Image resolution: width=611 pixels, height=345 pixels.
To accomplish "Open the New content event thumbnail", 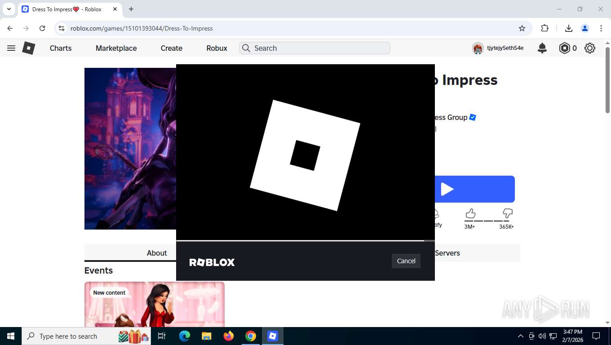I will coord(155,304).
